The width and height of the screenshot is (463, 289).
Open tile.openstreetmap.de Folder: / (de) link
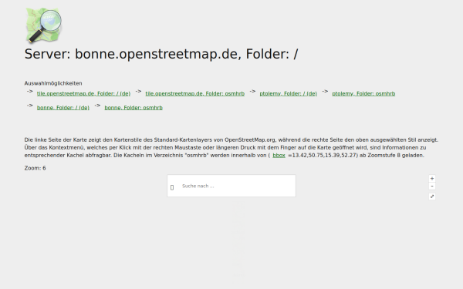pyautogui.click(x=83, y=93)
